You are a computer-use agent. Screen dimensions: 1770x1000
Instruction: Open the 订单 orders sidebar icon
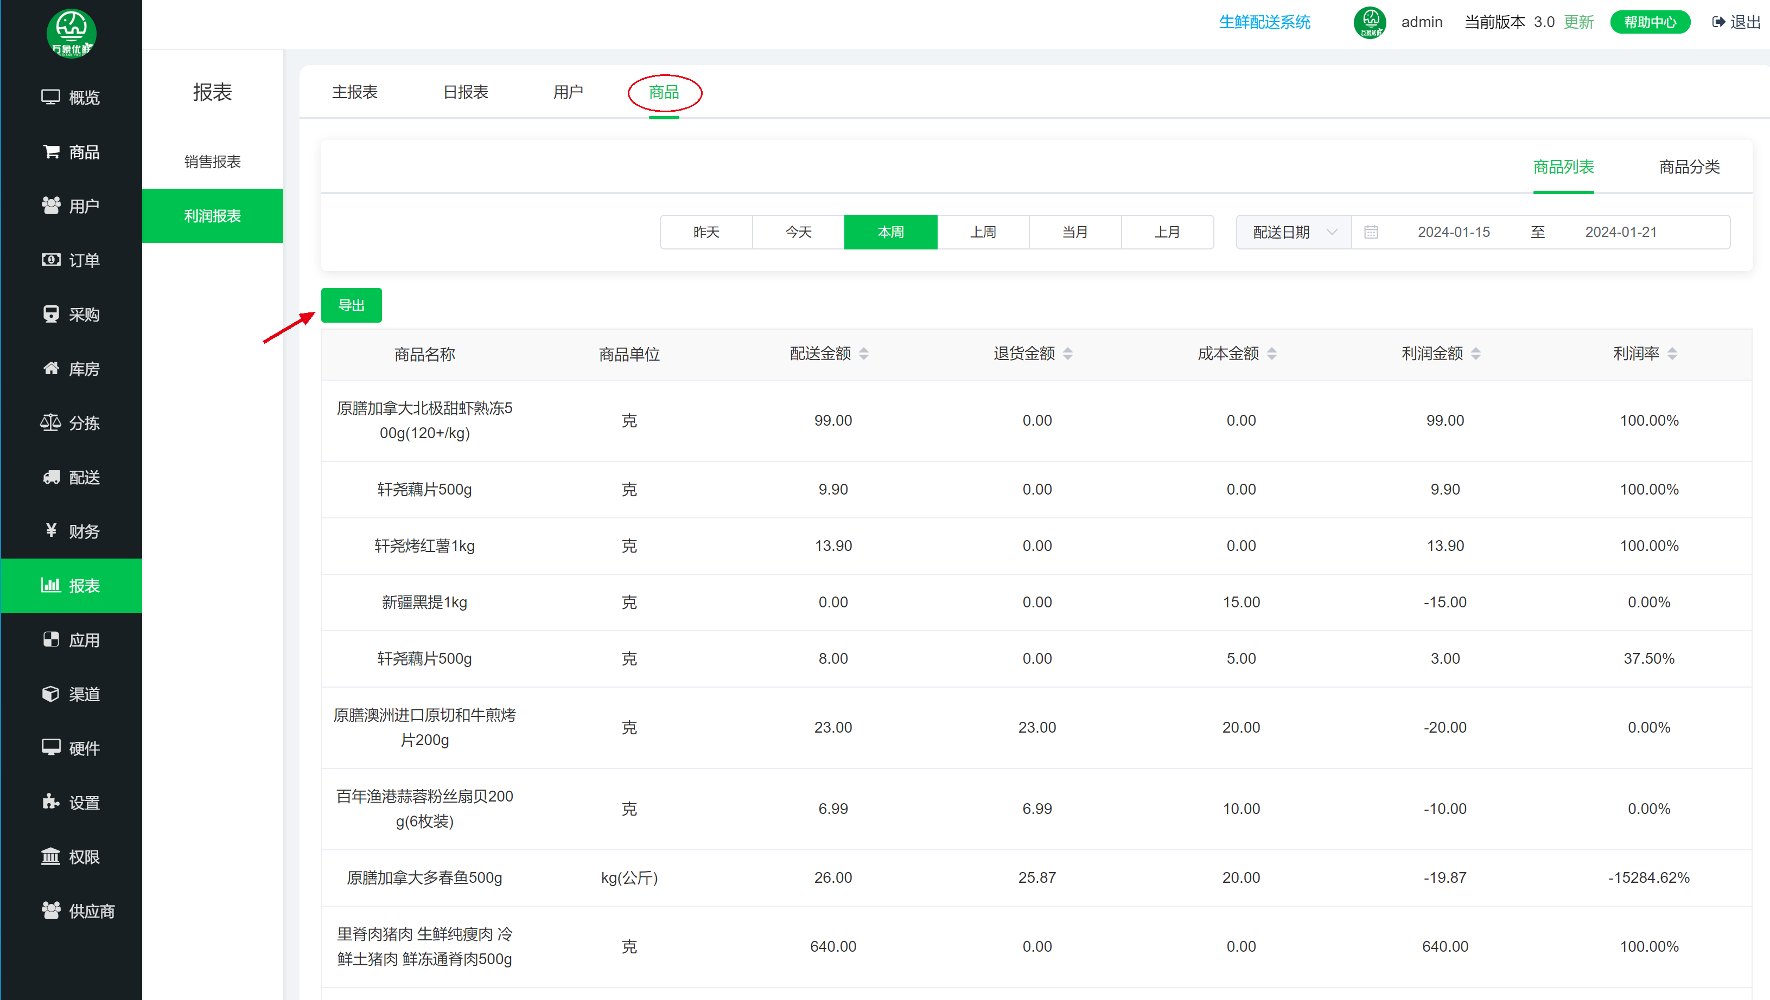pos(51,260)
